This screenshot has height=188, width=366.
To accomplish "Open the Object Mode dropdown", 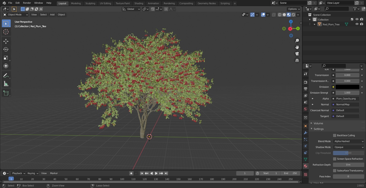I will tap(16, 15).
